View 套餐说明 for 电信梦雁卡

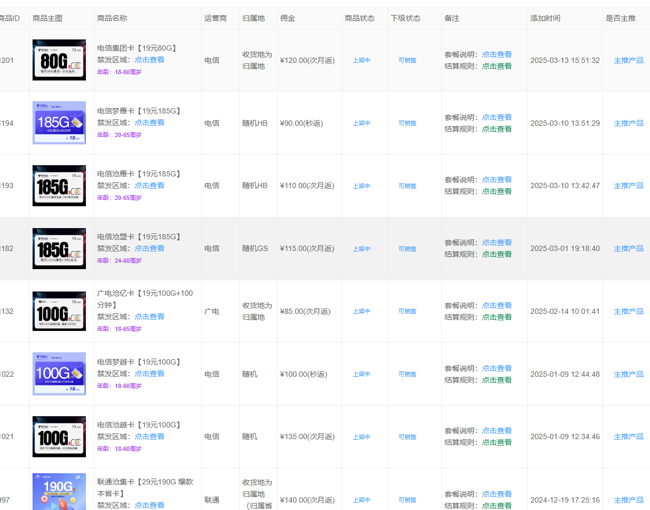pyautogui.click(x=497, y=117)
